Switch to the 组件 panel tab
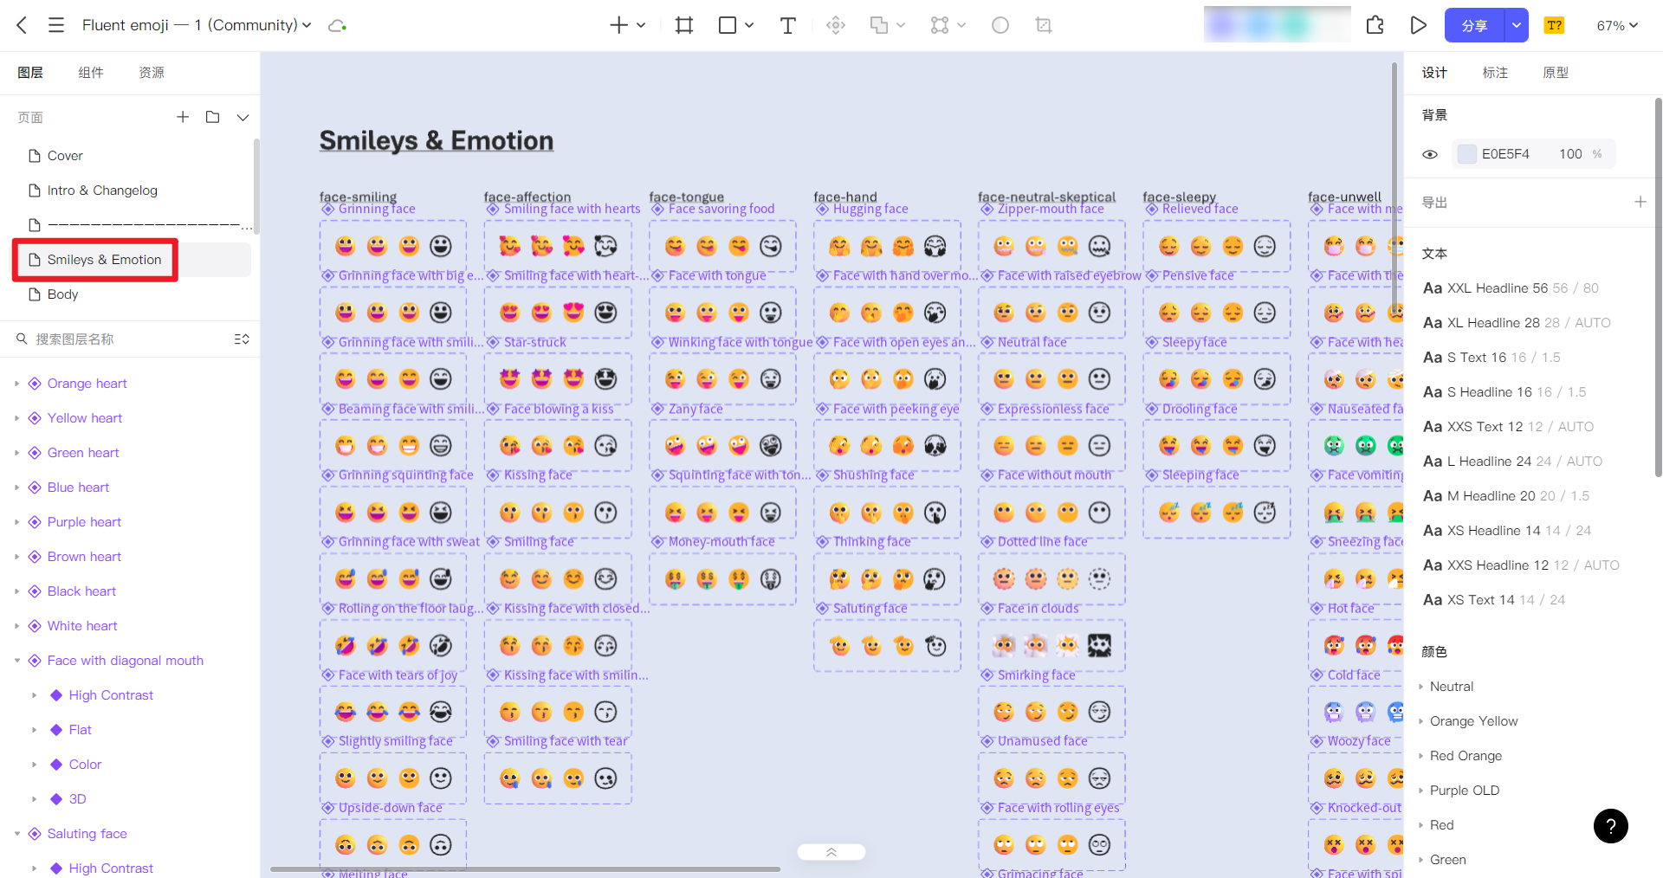 pyautogui.click(x=91, y=73)
